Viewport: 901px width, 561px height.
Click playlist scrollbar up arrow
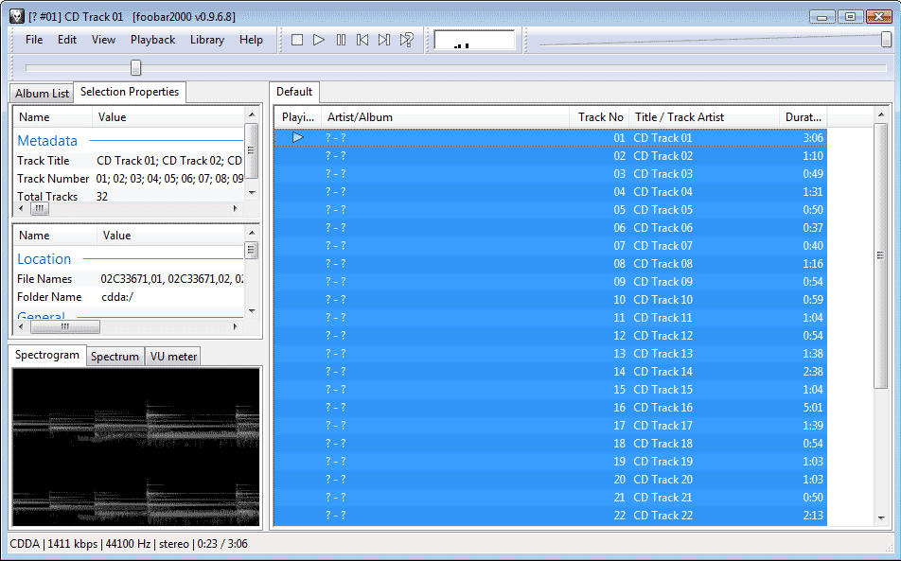881,114
